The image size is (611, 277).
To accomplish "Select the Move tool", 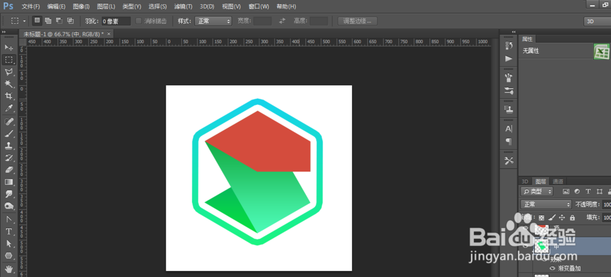I will 9,48.
